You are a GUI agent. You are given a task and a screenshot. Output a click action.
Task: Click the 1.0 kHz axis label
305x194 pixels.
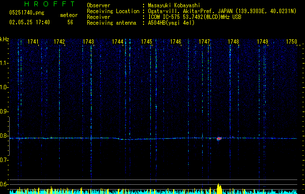[3, 87]
